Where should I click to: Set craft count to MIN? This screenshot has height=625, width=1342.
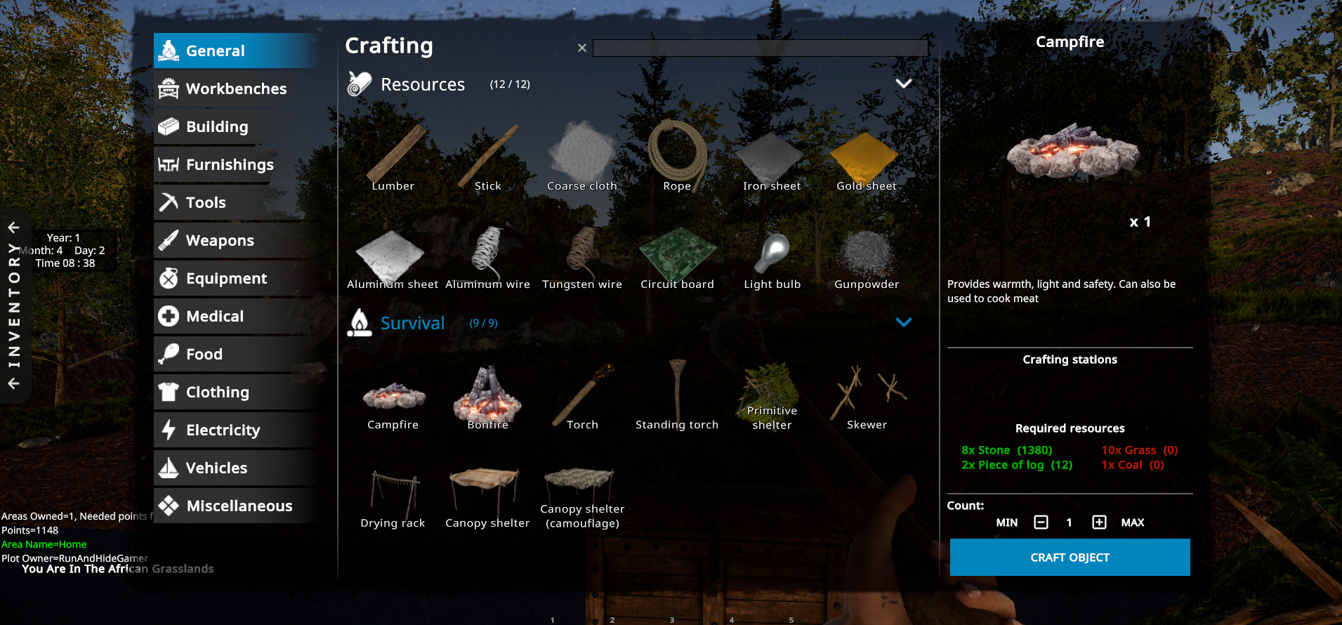tap(1006, 522)
